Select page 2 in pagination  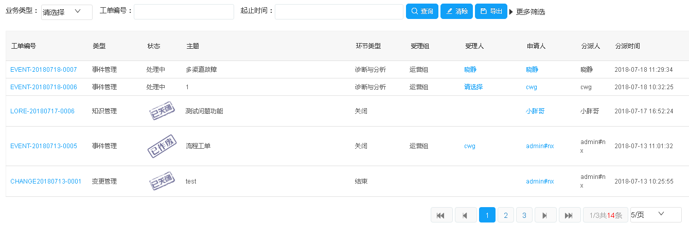506,215
